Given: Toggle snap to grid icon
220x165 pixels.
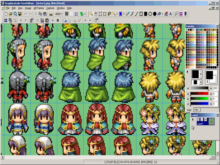Looking at the screenshot, I should [76, 14].
